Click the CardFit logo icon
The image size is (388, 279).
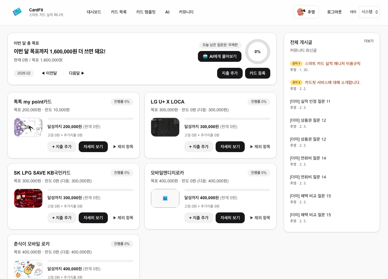17,12
